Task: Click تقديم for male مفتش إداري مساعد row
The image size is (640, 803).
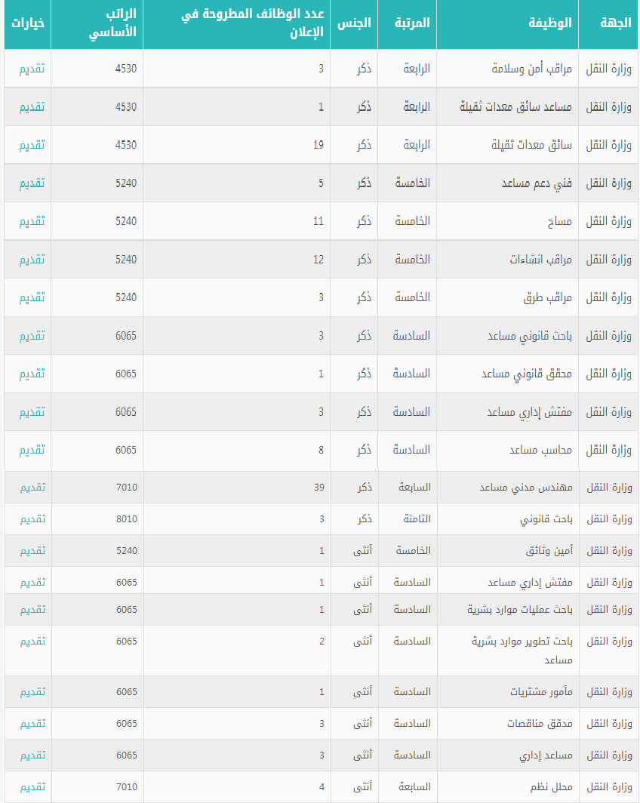Action: [x=32, y=412]
